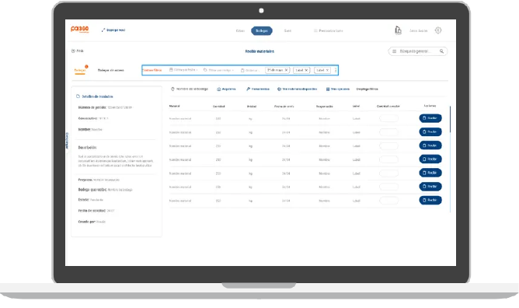Image resolution: width=519 pixels, height=308 pixels.
Task: Open the Filtrar por fecha dropdown
Action: click(x=183, y=70)
